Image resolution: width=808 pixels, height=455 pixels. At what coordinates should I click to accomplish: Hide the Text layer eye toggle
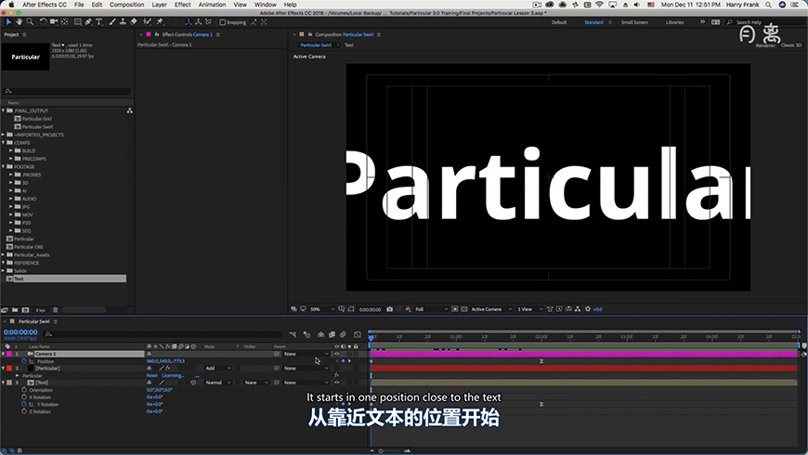[337, 383]
